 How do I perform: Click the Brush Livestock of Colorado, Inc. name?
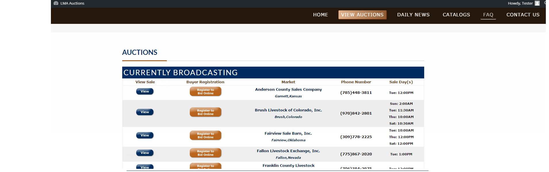(288, 110)
